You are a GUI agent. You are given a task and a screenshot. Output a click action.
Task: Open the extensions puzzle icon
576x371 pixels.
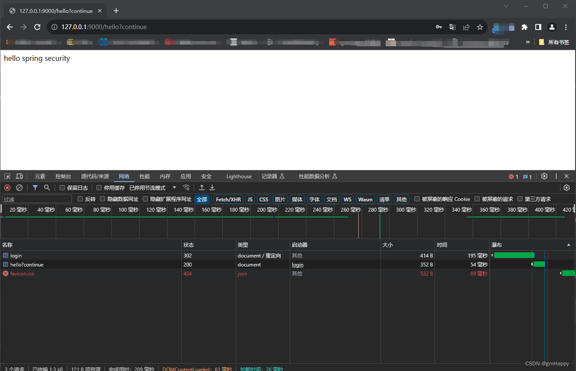(x=524, y=27)
